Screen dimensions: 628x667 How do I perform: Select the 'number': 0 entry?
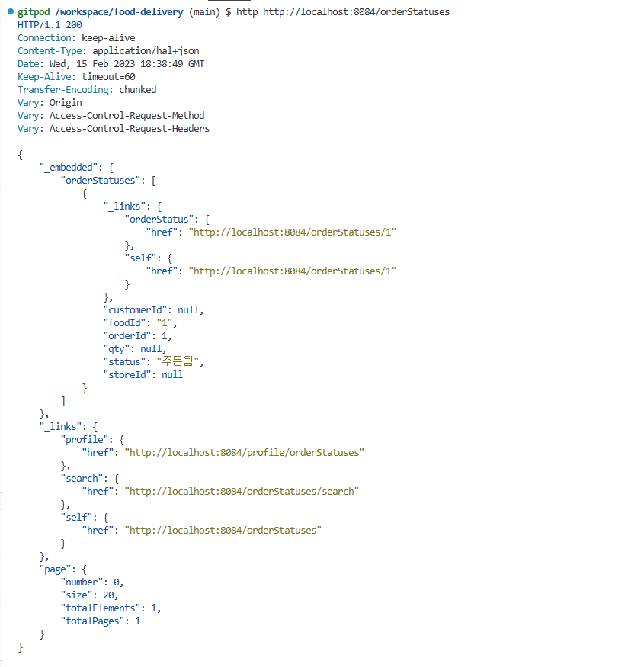pyautogui.click(x=92, y=582)
